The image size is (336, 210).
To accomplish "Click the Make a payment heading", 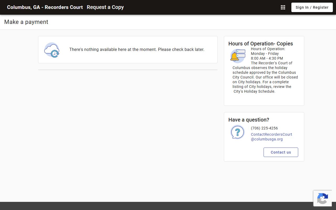I will (26, 22).
